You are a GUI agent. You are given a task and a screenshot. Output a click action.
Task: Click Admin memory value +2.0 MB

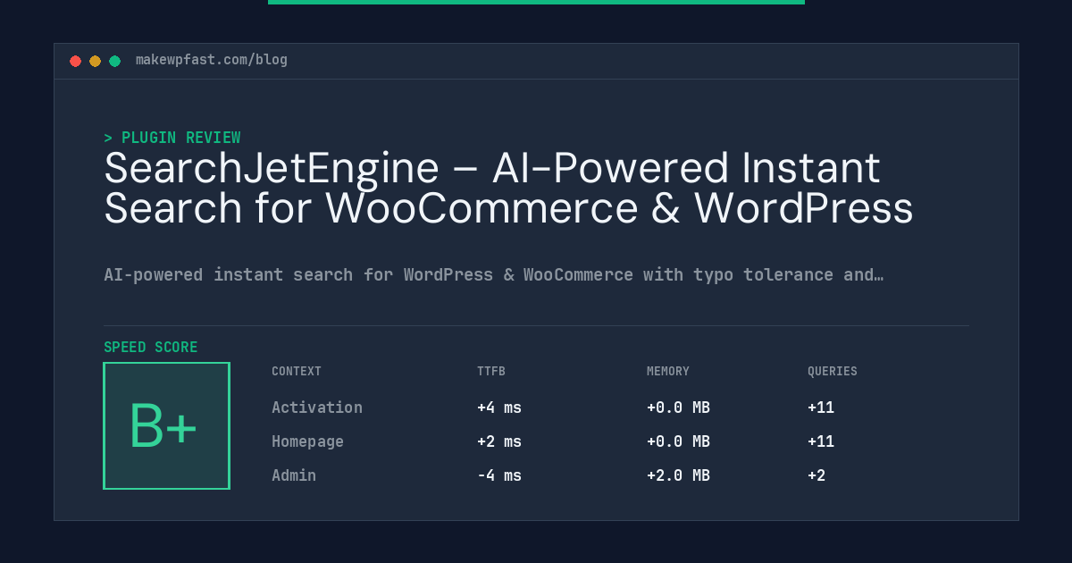(678, 475)
